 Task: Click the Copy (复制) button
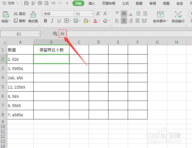(x=20, y=21)
